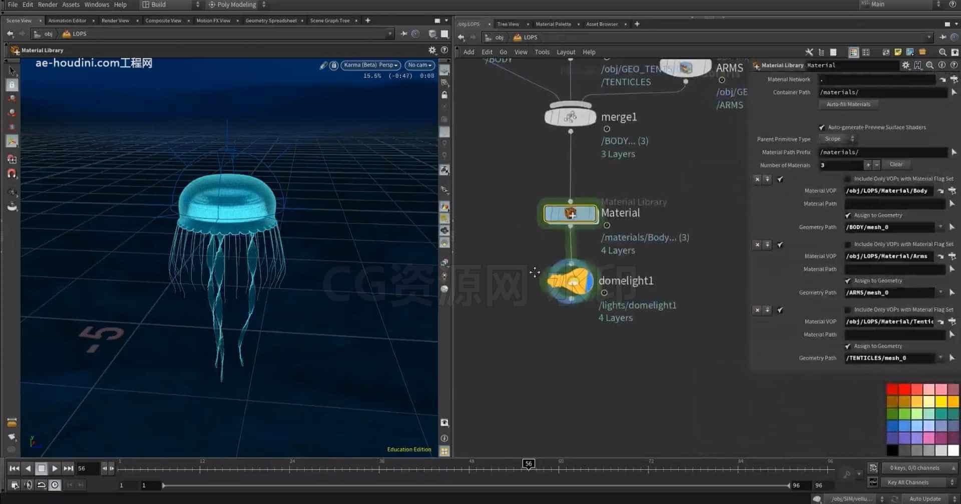Toggle Assign to Geometry for BODY/mesh_0
Screen dimensions: 961x504
click(847, 215)
